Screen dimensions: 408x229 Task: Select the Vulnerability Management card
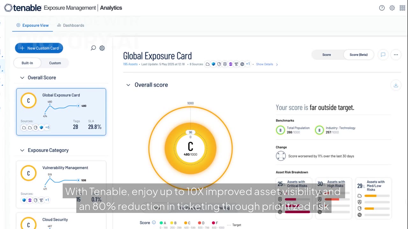tap(61, 184)
